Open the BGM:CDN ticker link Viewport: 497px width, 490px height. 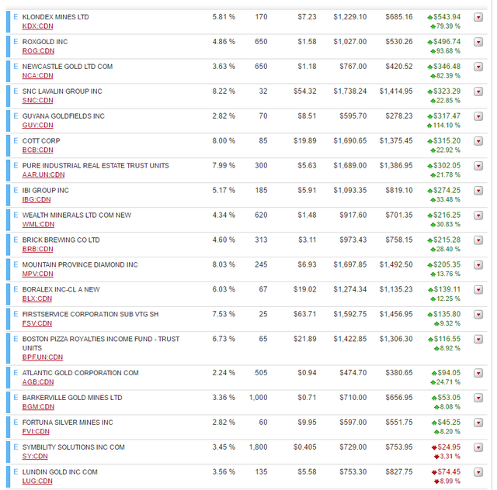[38, 406]
